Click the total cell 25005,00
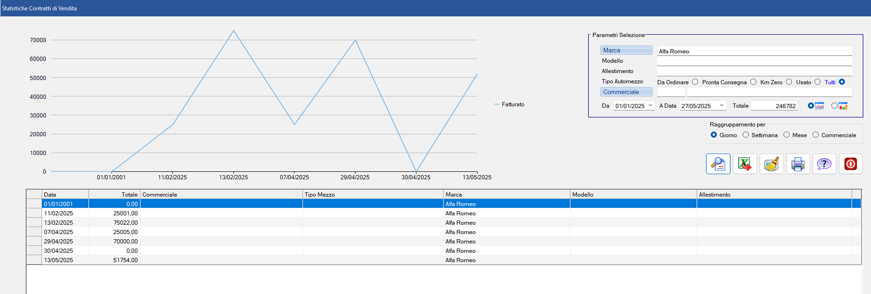This screenshot has height=294, width=871. [115, 232]
